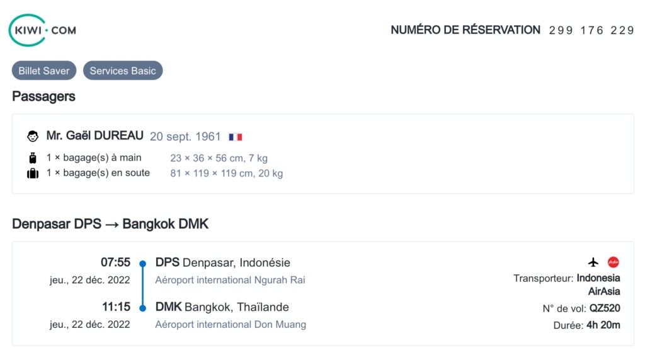Click the hand baggage icon
The width and height of the screenshot is (645, 350).
(33, 158)
